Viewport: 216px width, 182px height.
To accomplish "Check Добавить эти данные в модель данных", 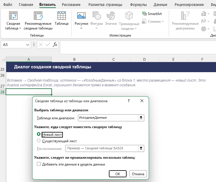I will [x=39, y=164].
